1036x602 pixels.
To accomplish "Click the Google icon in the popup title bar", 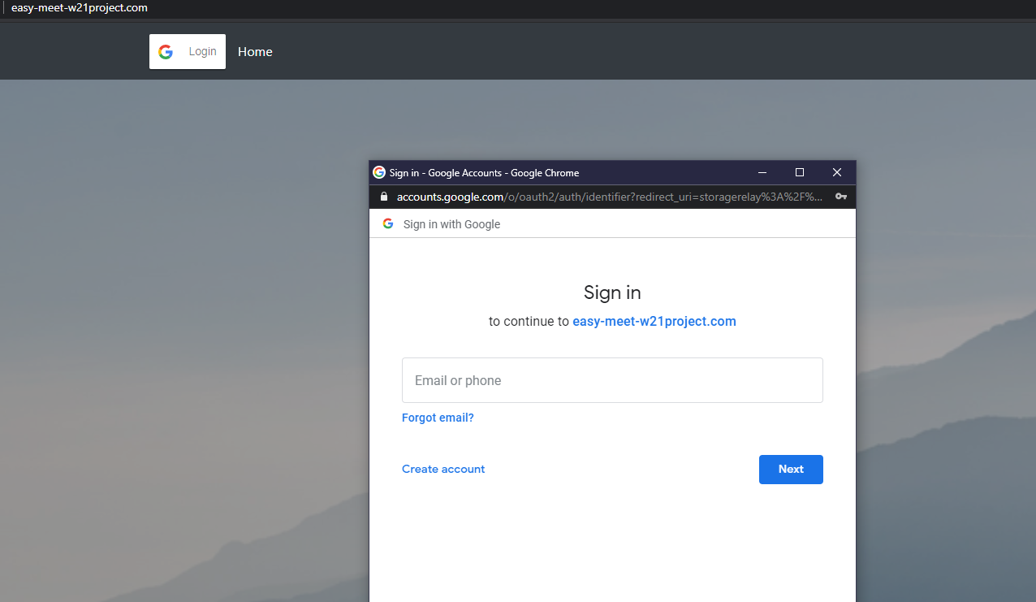I will pyautogui.click(x=379, y=172).
